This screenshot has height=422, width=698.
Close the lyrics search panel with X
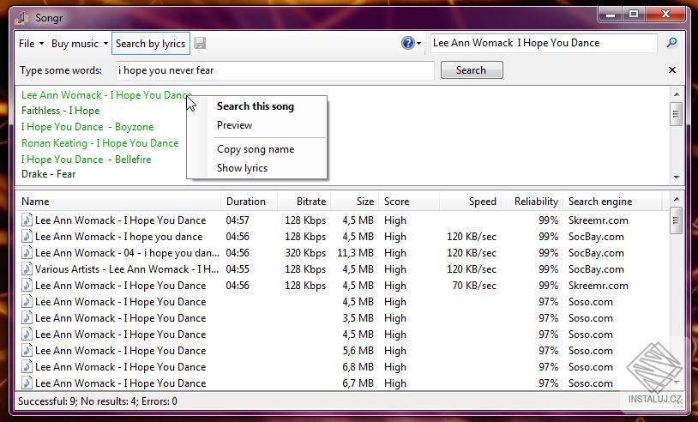(x=672, y=69)
